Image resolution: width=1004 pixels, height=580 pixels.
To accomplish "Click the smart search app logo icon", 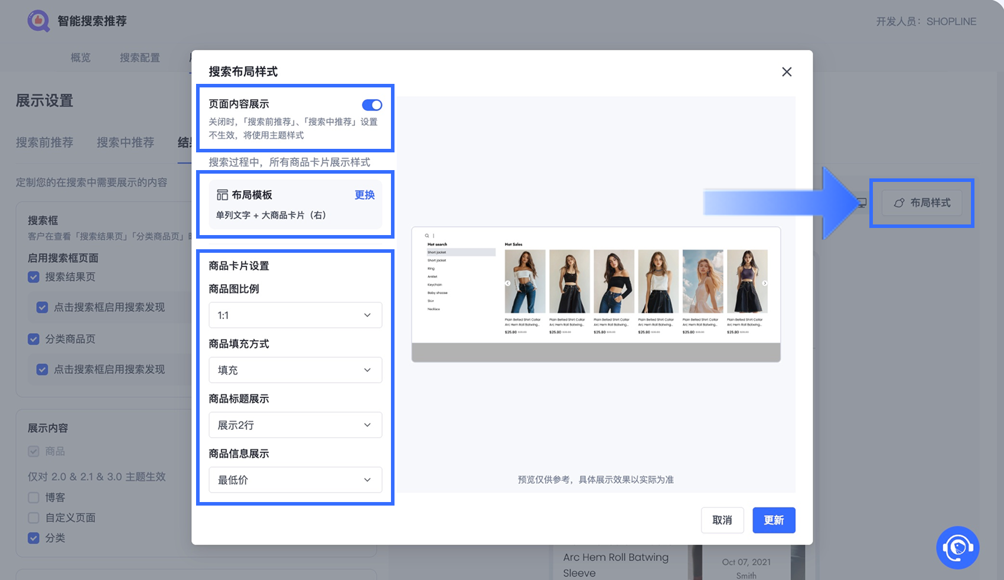I will coord(38,21).
